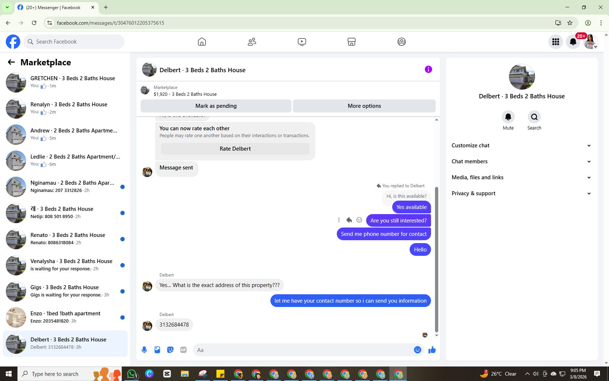
Task: Open the Venalysha 3 Beds 2 Baths House conversation
Action: point(65,265)
